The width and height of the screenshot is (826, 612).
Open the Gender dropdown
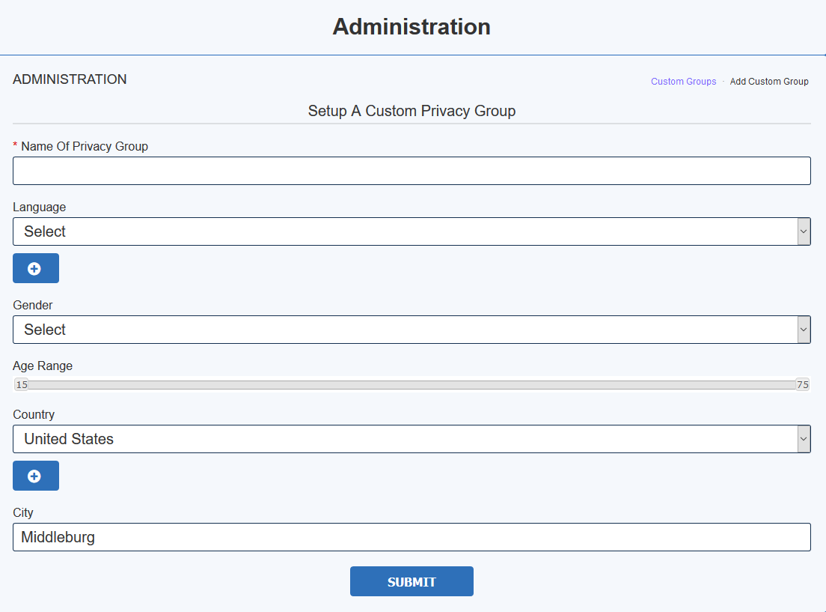coord(412,330)
